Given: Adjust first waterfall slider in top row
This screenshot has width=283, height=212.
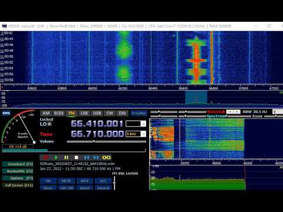Looking at the screenshot, I should coord(164,112).
